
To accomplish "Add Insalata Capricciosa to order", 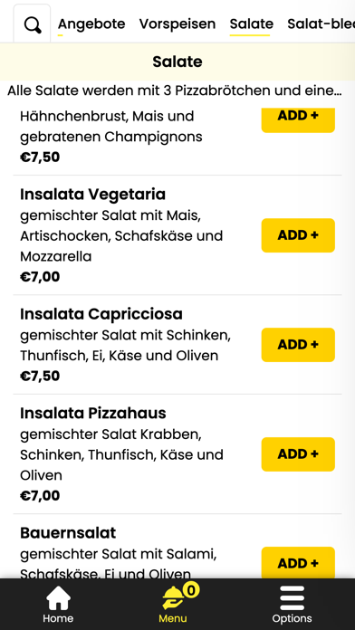I will [298, 345].
